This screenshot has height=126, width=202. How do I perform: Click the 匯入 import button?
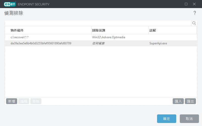[179, 101]
